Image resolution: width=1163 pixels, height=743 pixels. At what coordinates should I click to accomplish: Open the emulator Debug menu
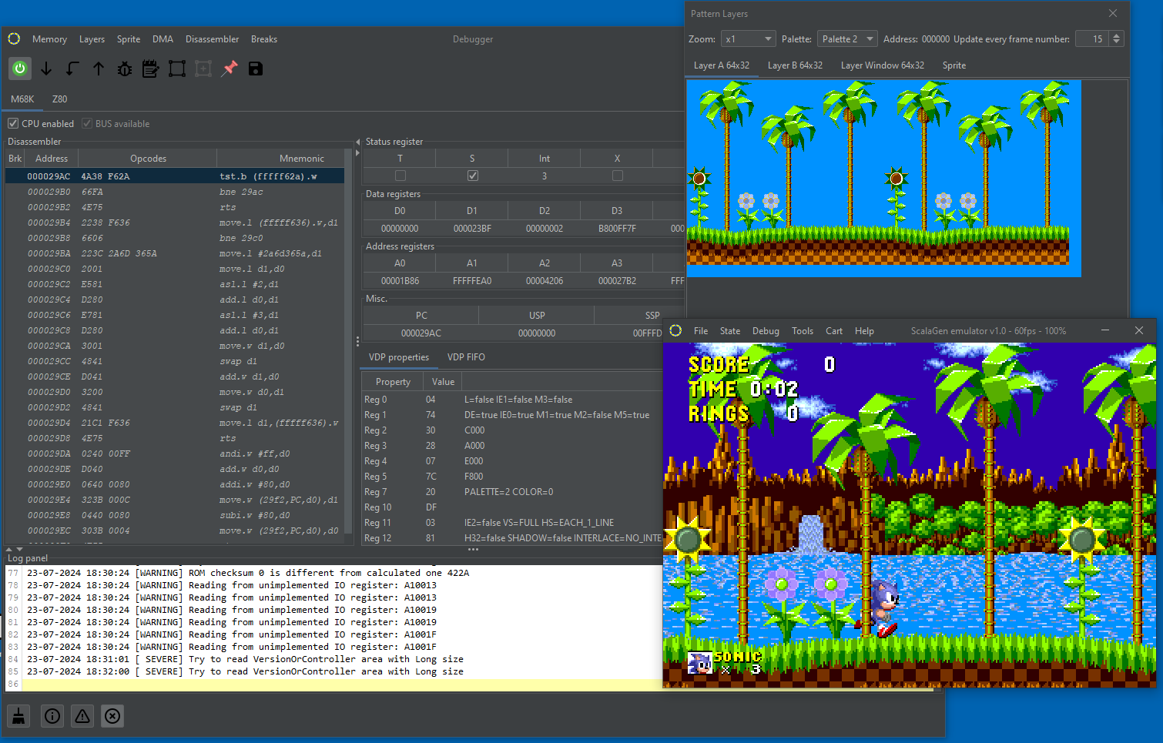[x=766, y=330]
